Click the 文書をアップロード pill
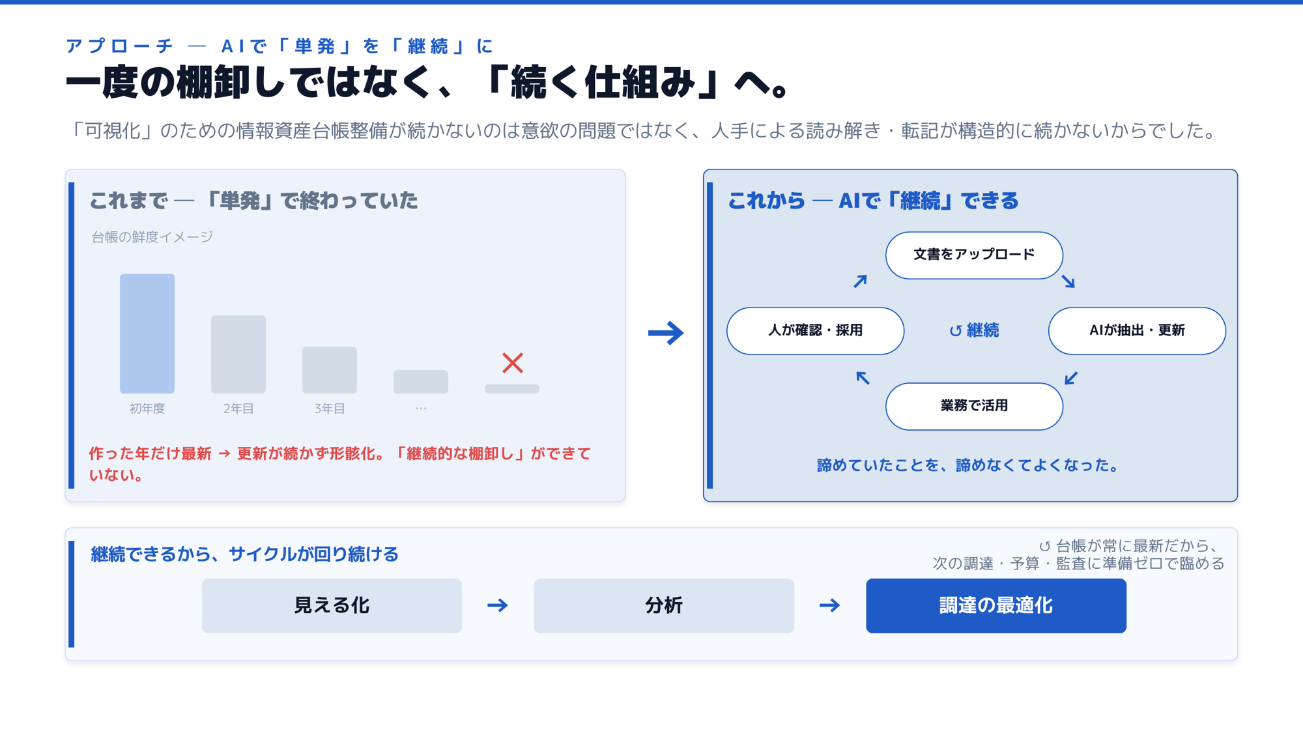1303x733 pixels. click(974, 255)
